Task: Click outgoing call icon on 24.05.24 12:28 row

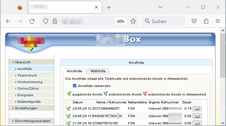Action: point(68,109)
